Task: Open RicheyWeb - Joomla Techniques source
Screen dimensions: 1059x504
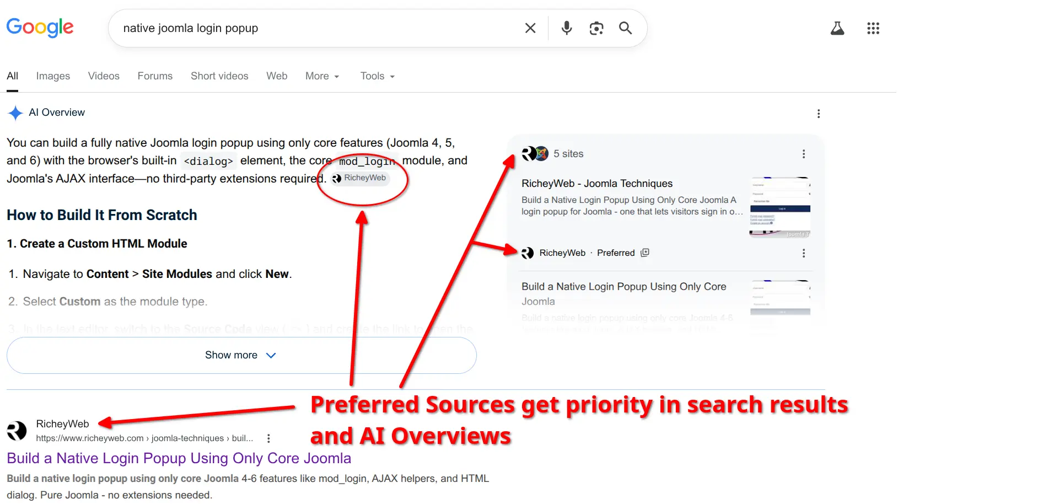Action: click(597, 184)
